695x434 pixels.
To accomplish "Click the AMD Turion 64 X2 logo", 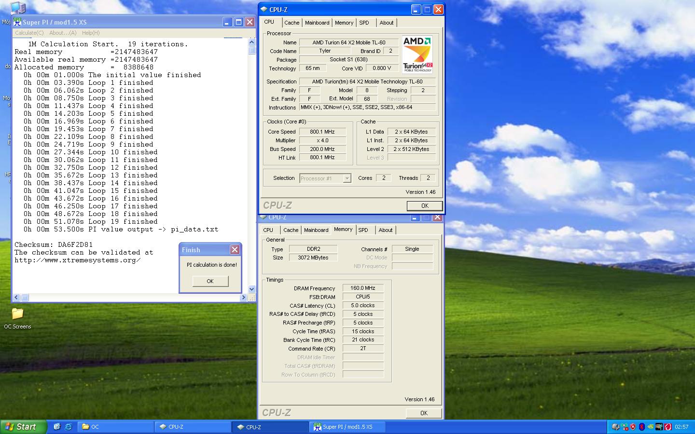I will coord(417,54).
